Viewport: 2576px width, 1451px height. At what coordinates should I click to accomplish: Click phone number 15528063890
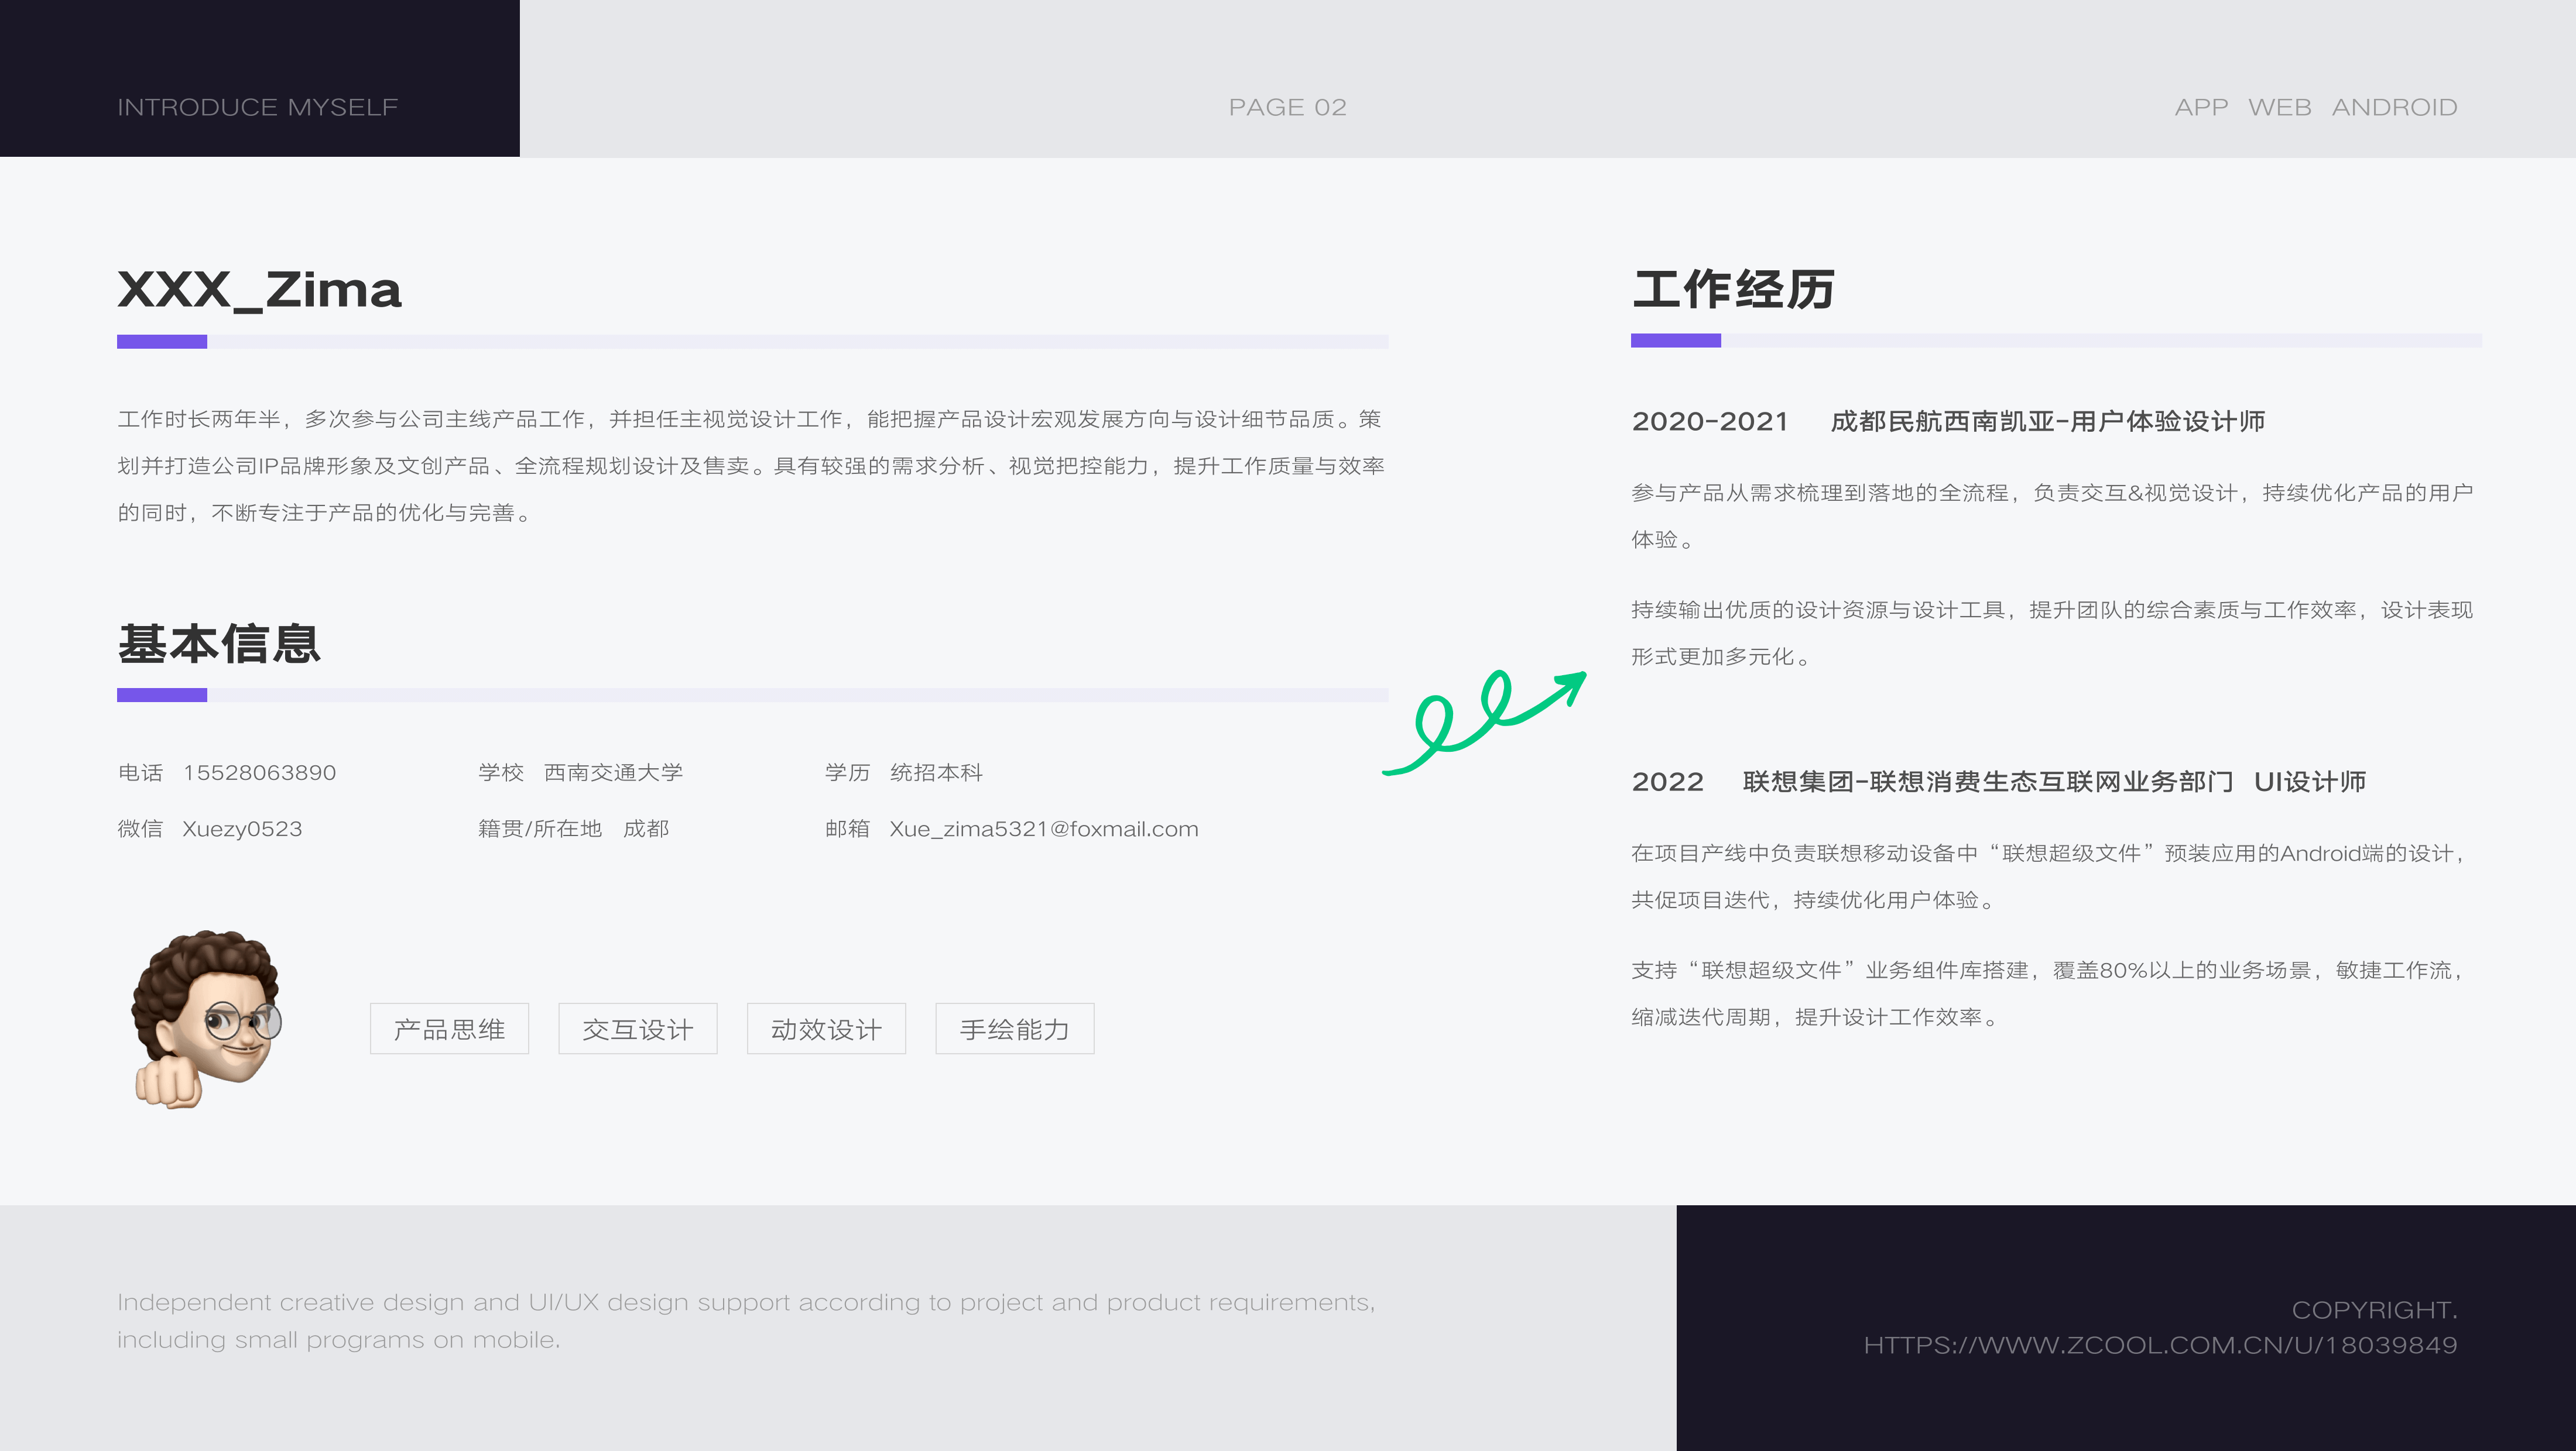260,772
